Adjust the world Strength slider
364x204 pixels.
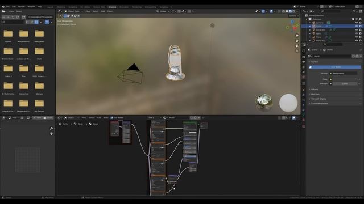click(x=345, y=84)
